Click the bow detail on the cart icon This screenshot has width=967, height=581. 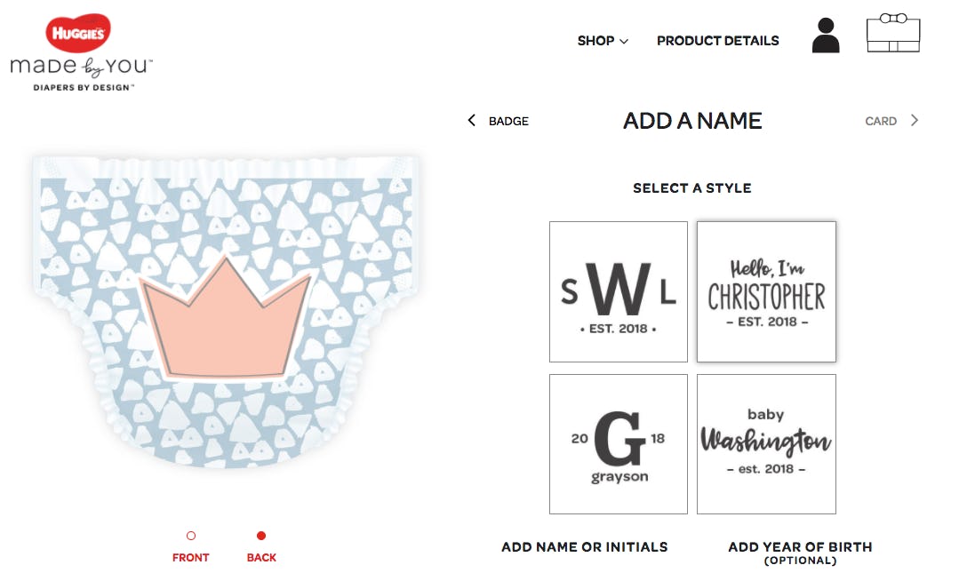891,16
